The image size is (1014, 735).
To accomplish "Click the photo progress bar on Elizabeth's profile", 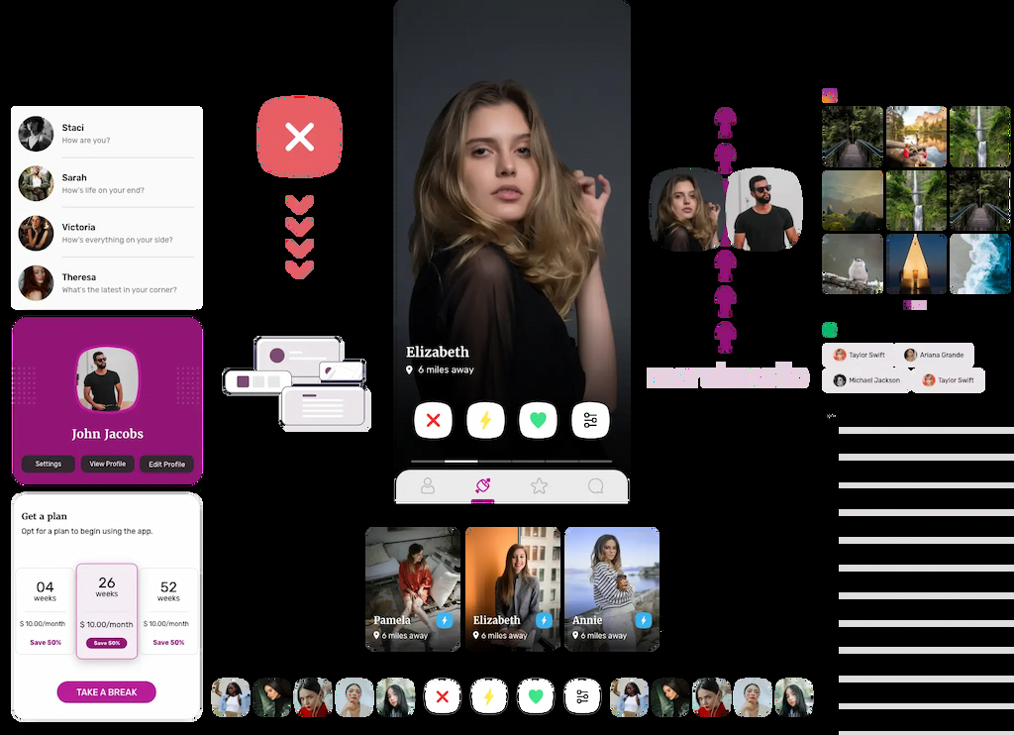I will coord(511,462).
